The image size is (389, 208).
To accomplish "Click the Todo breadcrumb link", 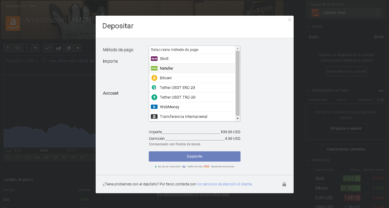I will click(x=33, y=6).
